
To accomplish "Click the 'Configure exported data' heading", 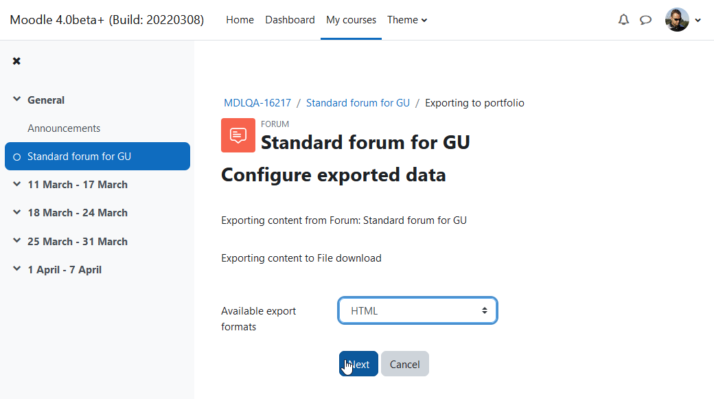I will click(x=334, y=175).
